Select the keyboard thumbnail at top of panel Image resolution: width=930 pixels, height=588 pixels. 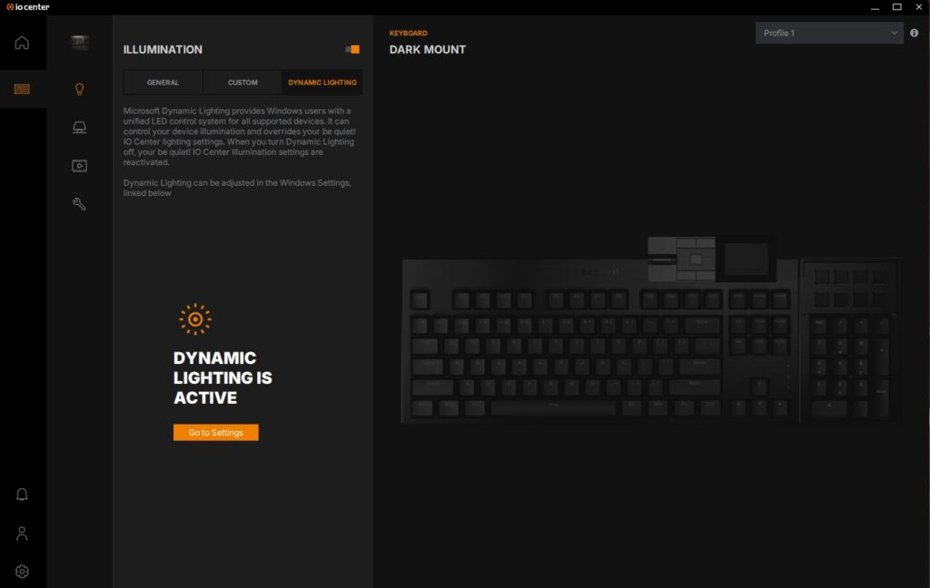(x=80, y=43)
